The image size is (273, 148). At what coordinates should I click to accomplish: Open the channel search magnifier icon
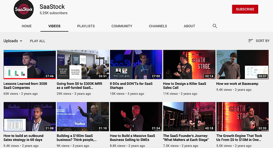tap(215, 26)
